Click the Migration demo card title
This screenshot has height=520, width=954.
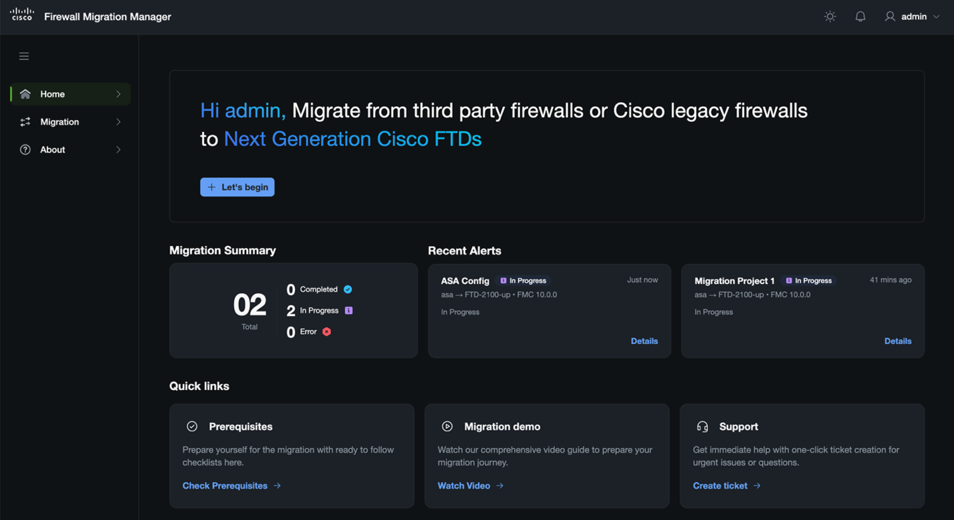(502, 427)
